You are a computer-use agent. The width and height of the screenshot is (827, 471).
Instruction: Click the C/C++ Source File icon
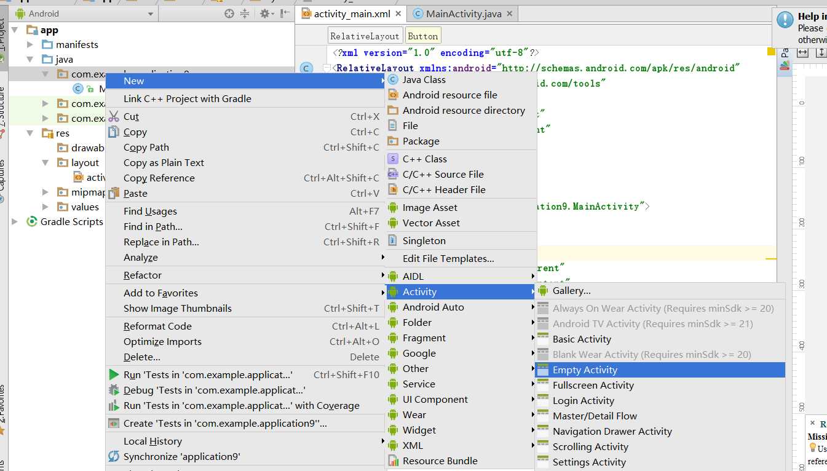(x=393, y=174)
